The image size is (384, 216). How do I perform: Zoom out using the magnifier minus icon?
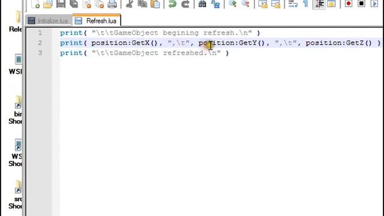click(245, 4)
